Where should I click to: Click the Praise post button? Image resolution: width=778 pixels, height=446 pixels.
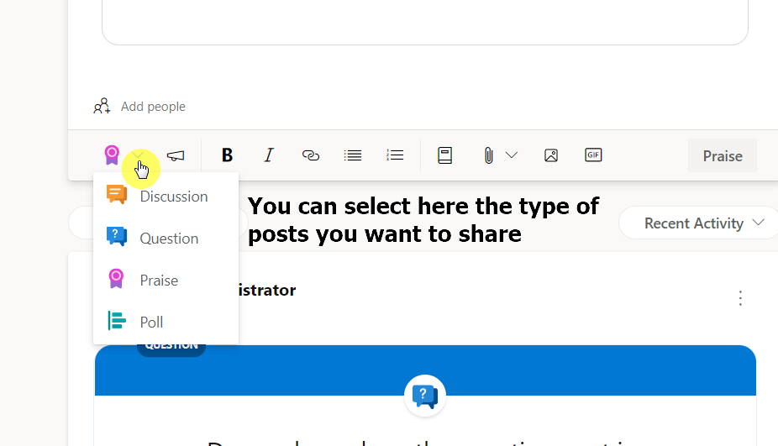click(x=723, y=155)
